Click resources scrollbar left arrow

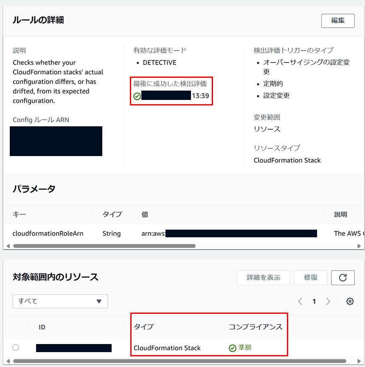click(x=8, y=361)
